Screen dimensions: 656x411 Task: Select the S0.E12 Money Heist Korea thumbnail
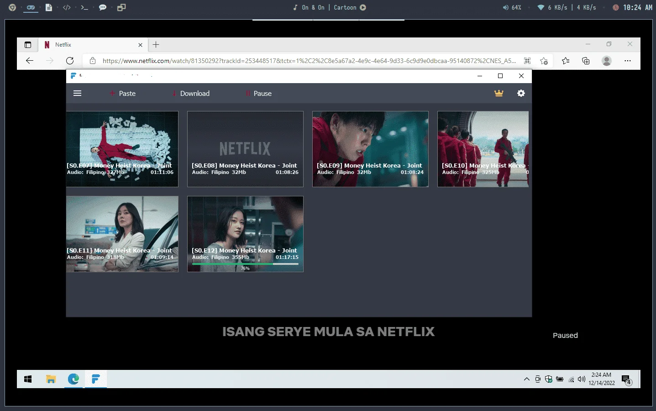pyautogui.click(x=245, y=234)
